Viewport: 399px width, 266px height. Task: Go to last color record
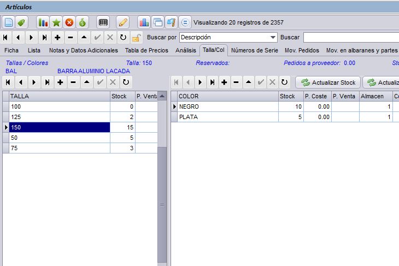pos(212,82)
